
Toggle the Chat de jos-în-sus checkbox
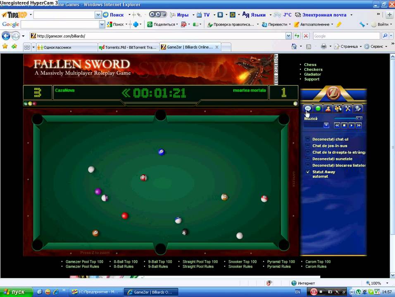(307, 146)
